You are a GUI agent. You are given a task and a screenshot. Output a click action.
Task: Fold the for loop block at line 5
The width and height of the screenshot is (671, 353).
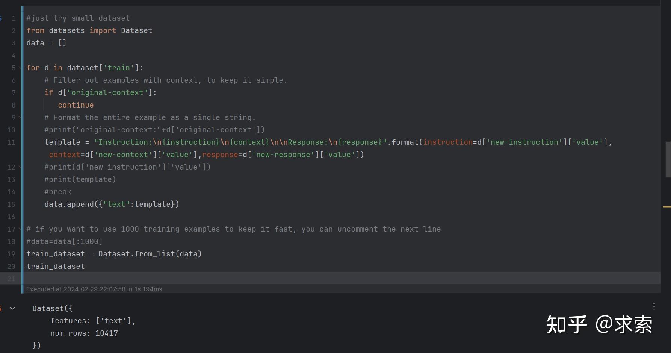20,68
